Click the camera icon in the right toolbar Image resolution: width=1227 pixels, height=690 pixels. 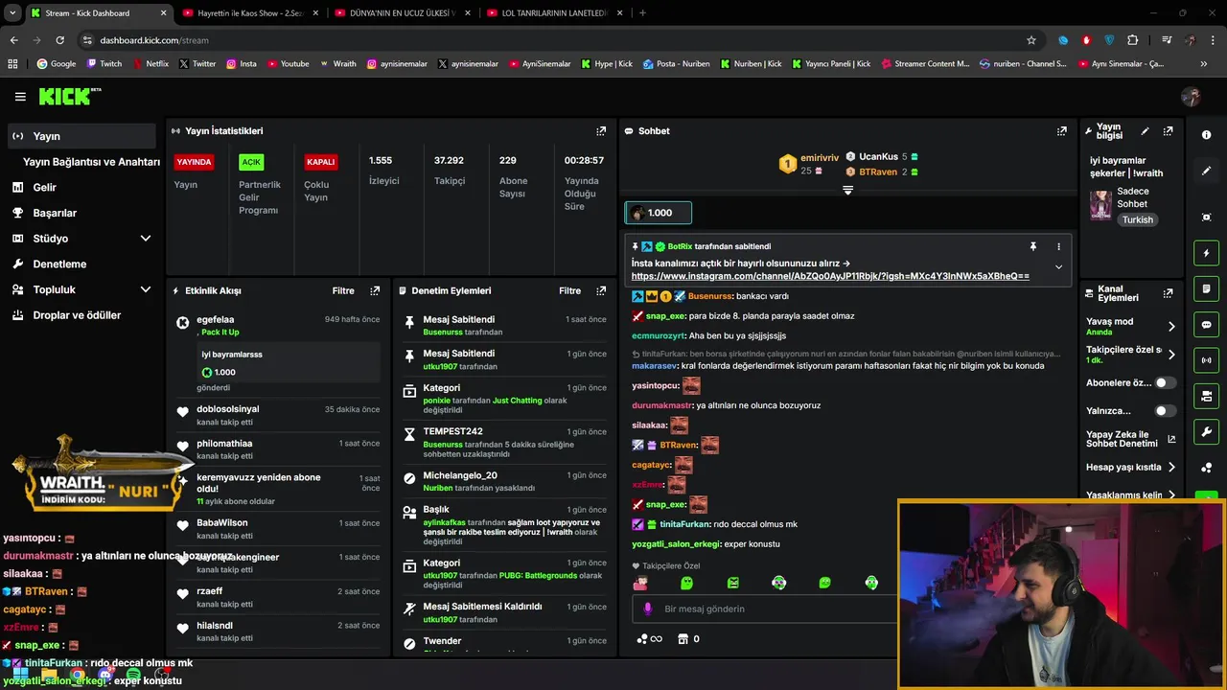coord(1207,396)
